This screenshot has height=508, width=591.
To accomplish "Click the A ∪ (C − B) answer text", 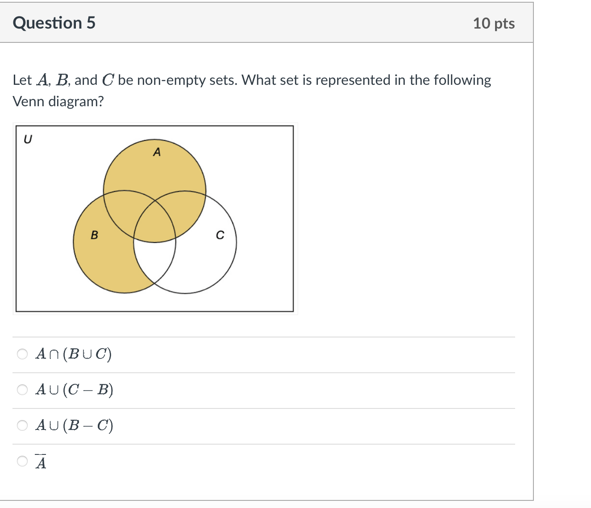I will coord(74,390).
